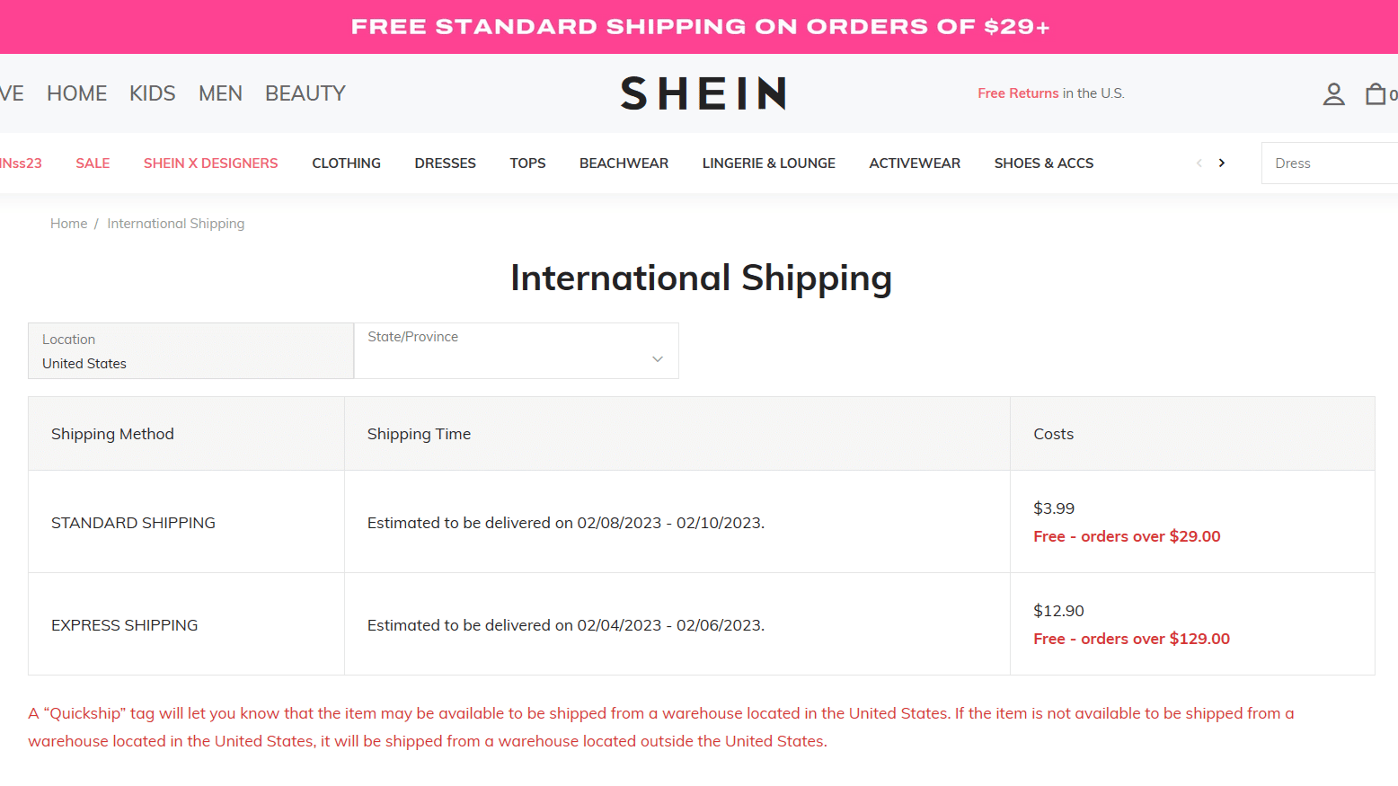Open SHOES & ACCS category
1398x786 pixels.
click(x=1044, y=163)
